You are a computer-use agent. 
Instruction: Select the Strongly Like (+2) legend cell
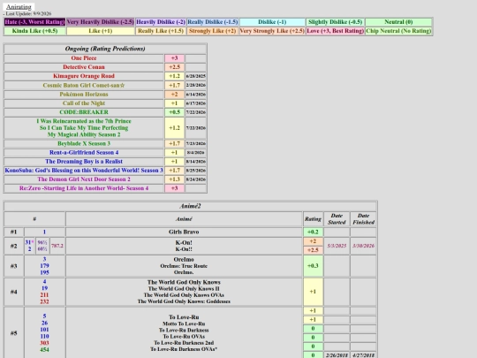[213, 31]
